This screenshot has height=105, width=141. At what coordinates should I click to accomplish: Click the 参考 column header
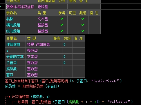pos(62,13)
